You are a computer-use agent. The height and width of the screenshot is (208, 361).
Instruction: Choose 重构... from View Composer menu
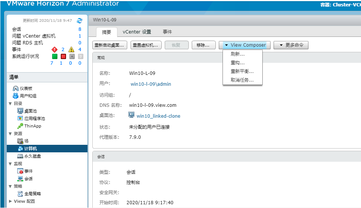click(x=242, y=62)
